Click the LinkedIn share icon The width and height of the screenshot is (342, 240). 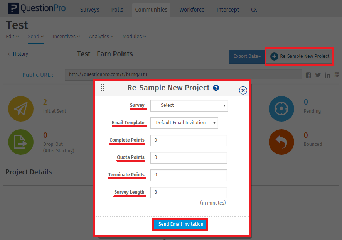coord(327,75)
